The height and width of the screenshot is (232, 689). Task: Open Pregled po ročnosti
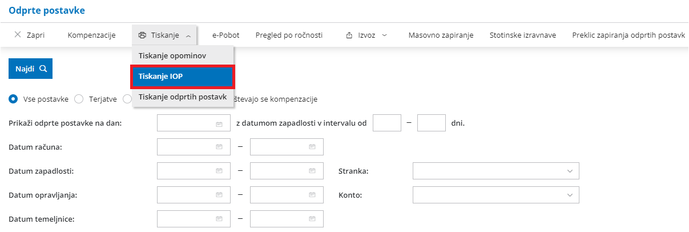[x=289, y=35]
